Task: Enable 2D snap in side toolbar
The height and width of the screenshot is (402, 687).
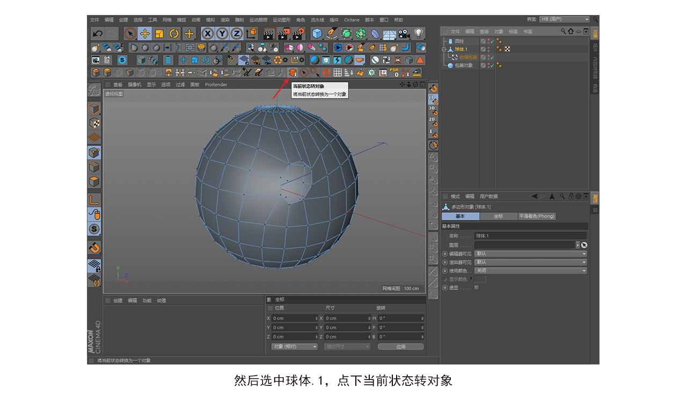Action: coord(433,122)
